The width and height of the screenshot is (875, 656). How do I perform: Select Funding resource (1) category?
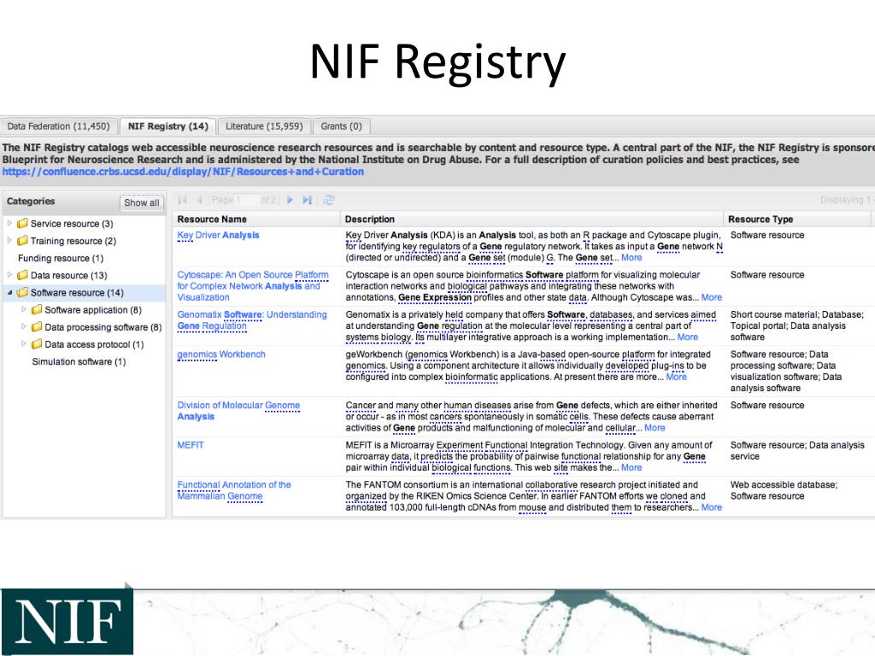(61, 258)
